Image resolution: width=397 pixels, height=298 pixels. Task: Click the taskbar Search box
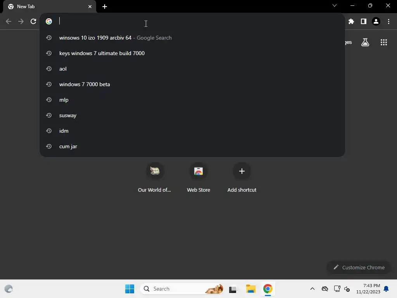pos(181,289)
